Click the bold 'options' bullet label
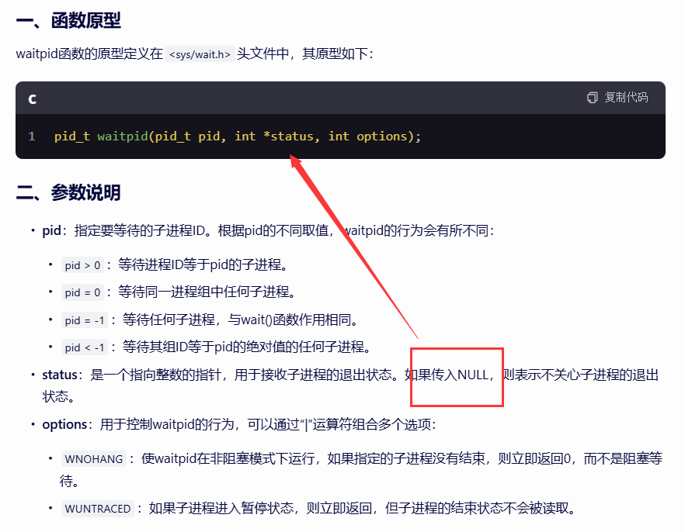This screenshot has width=685, height=532. 64,424
